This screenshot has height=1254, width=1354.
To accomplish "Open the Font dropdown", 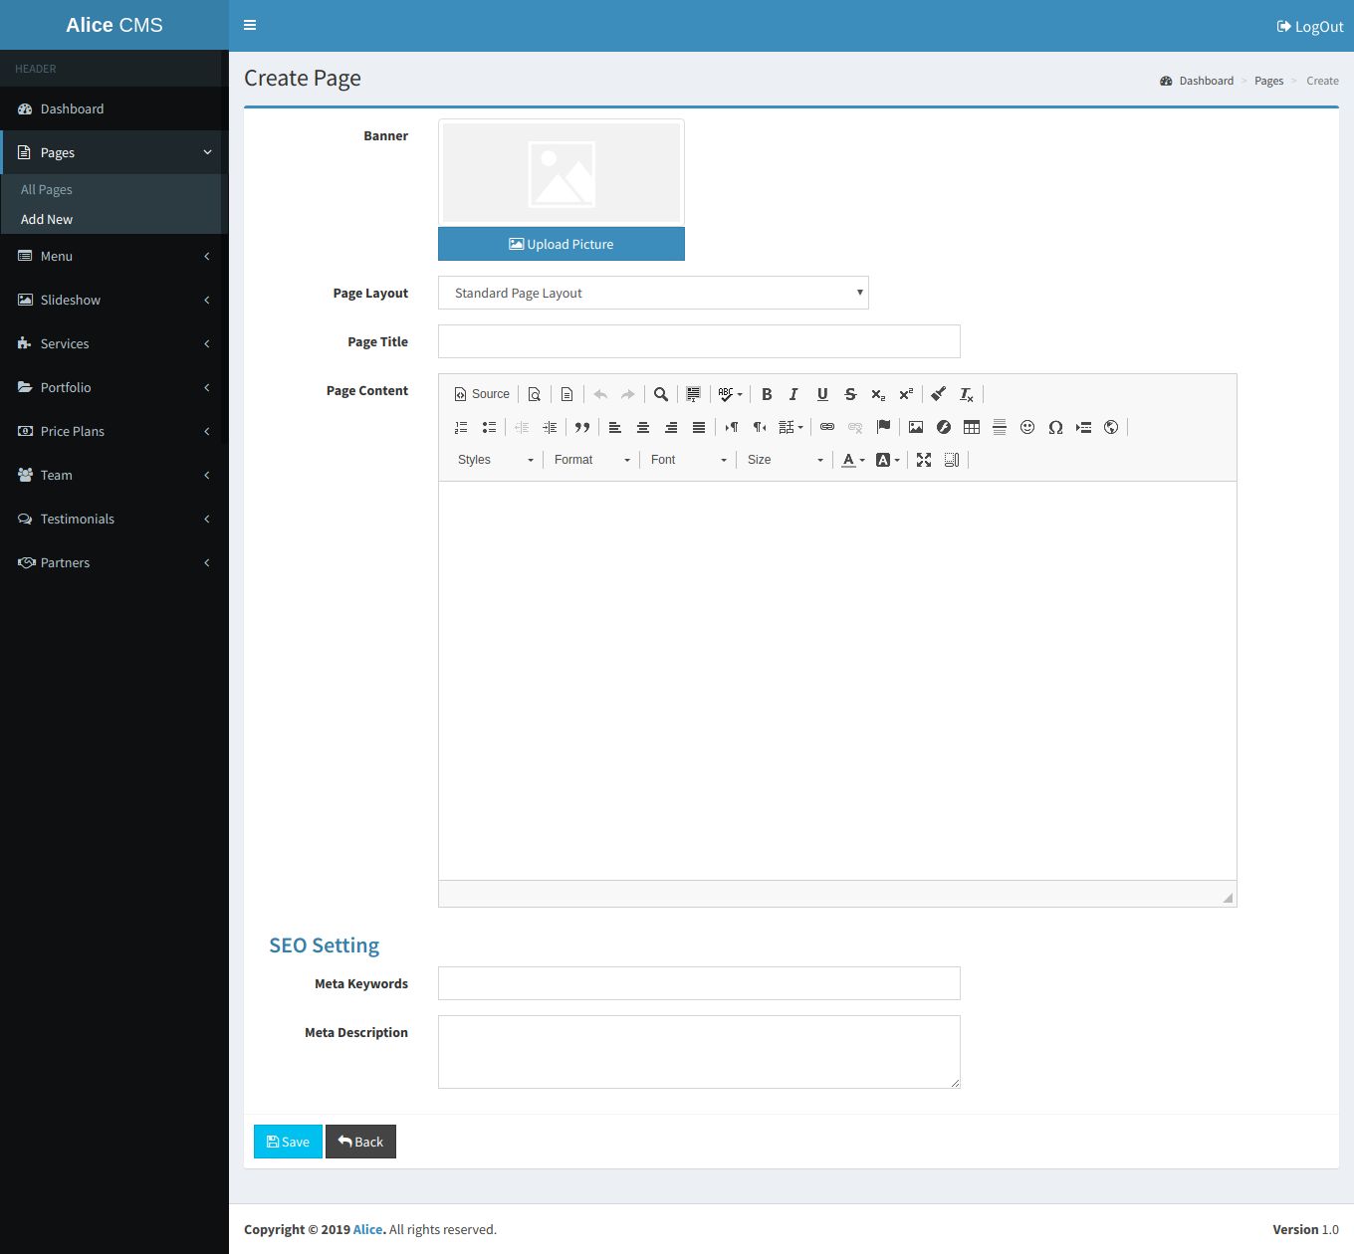I will click(688, 460).
